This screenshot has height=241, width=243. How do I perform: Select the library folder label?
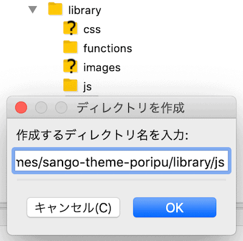(84, 10)
